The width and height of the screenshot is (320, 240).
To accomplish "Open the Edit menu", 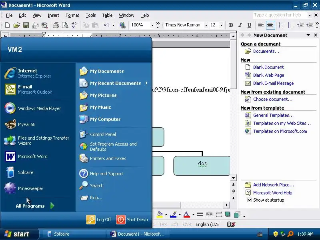I will tap(22, 15).
